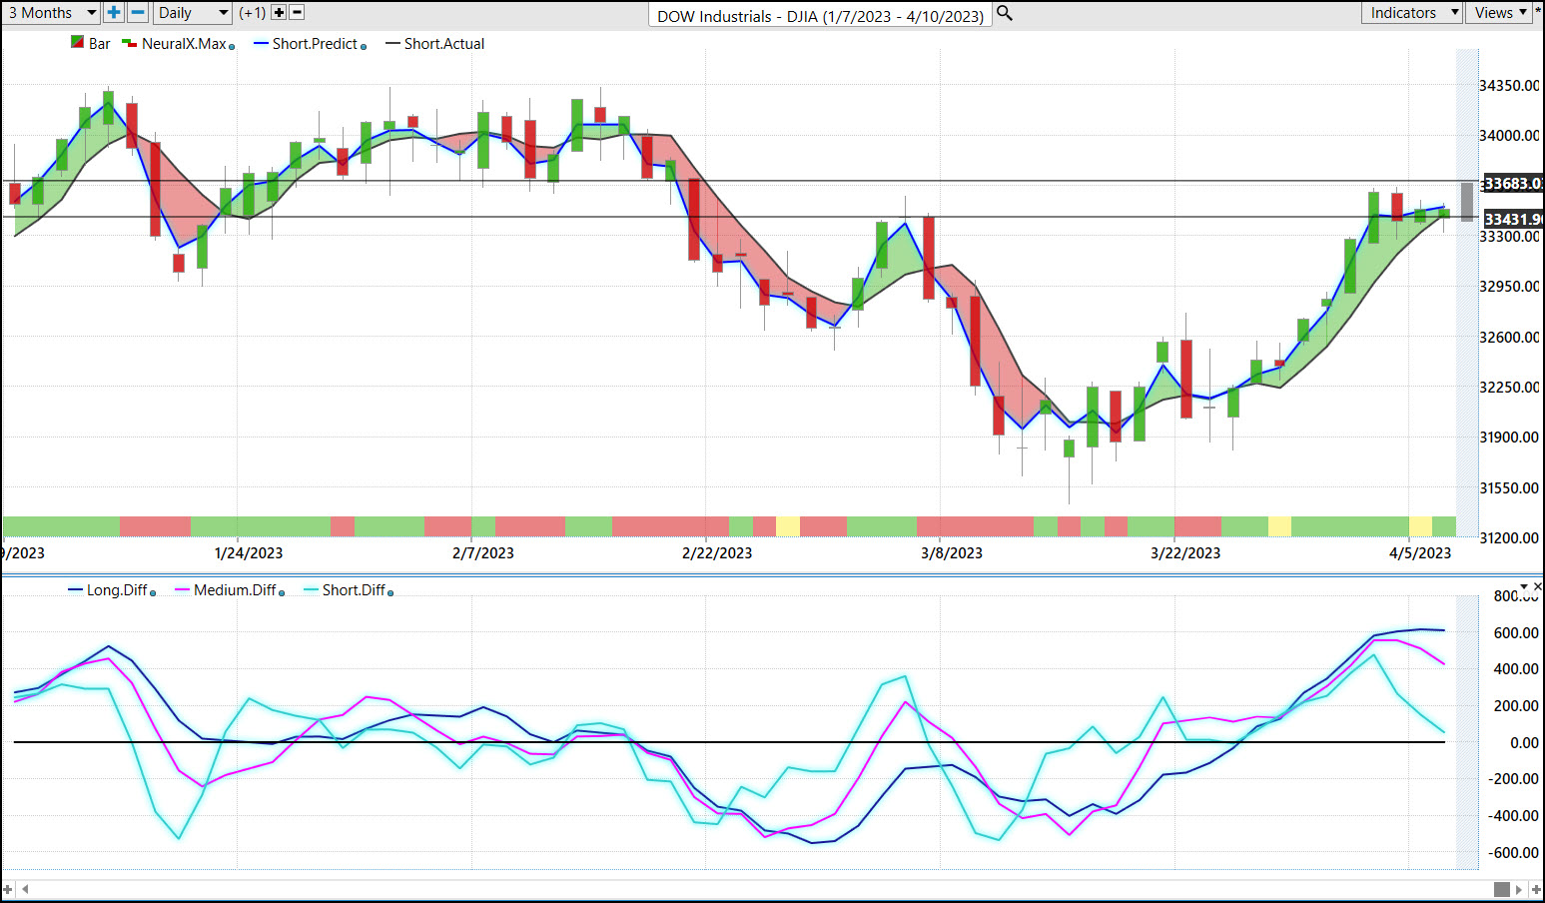Click the -600.00 label on lower axis
Viewport: 1545px width, 903px height.
coord(1513,853)
